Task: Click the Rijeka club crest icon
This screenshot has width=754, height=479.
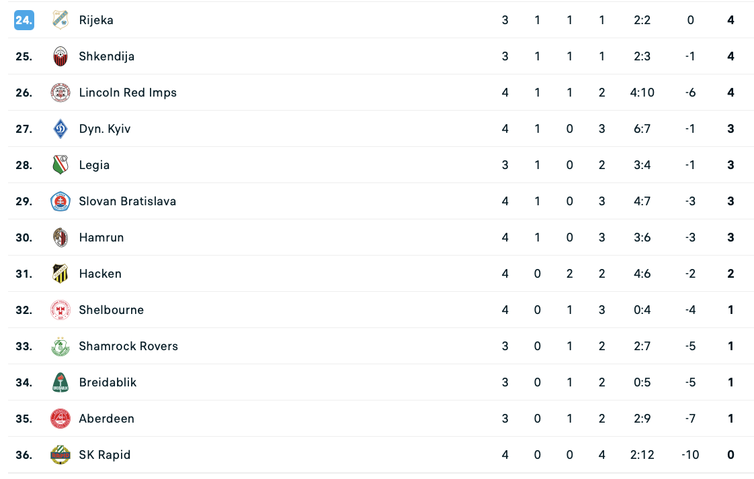Action: tap(60, 20)
